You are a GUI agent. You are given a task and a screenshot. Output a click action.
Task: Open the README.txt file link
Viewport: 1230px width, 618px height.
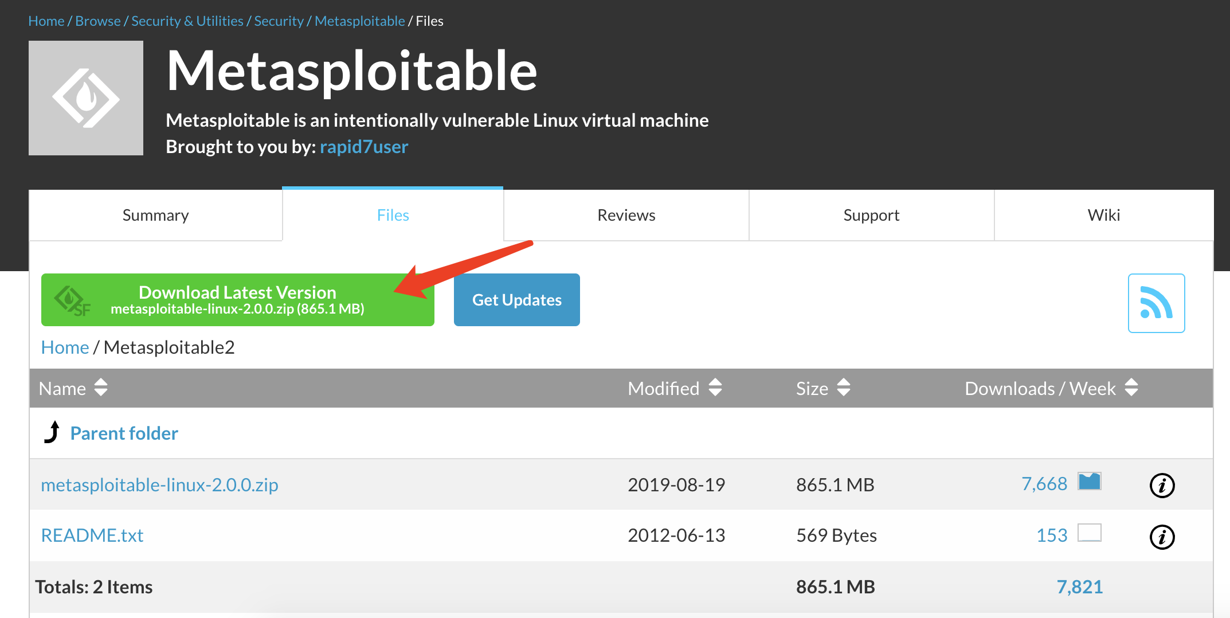point(92,535)
